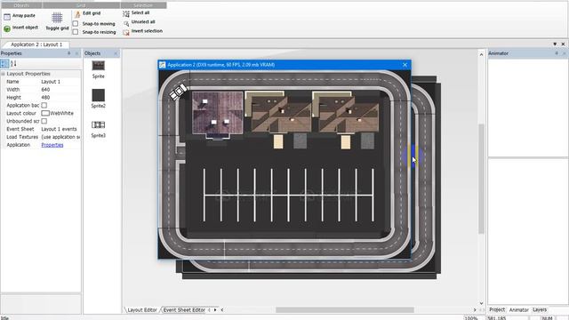Click the NUM indicator in status bar

[x=548, y=318]
